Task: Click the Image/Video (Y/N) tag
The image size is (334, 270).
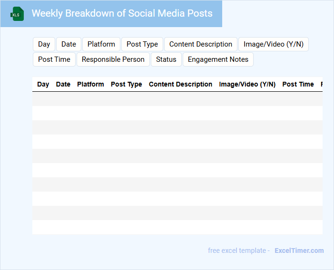Action: [x=274, y=44]
